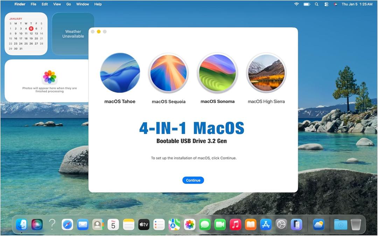Open the Go menu

69,4
